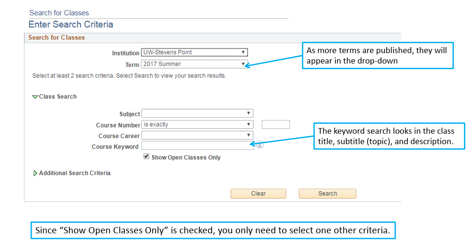The image size is (472, 249).
Task: Click the 'Select at least 2 search criteria' text
Action: click(x=129, y=76)
